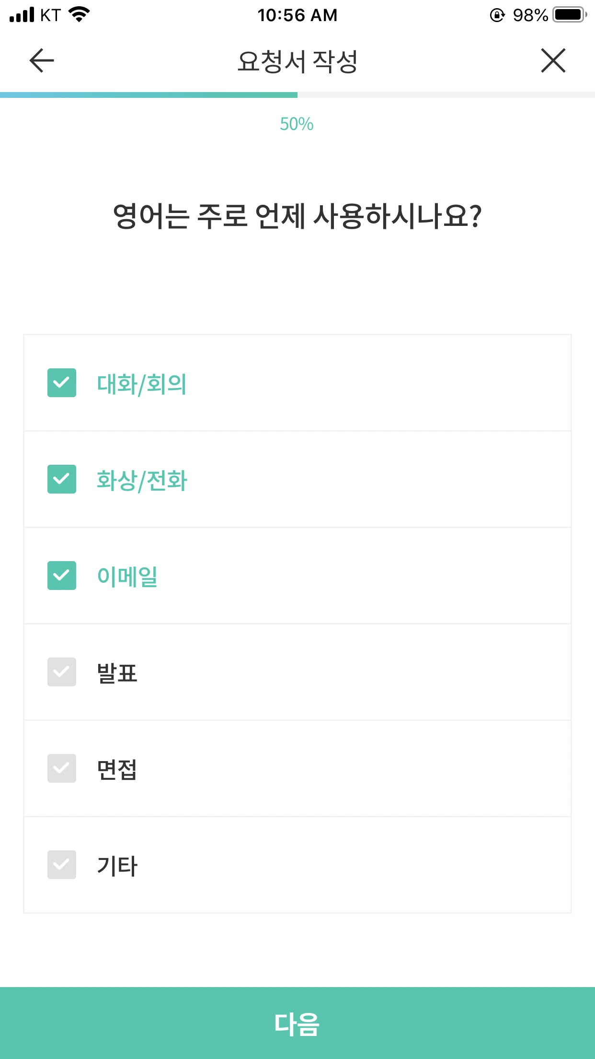Tap the 요청서 작성 header title
595x1059 pixels.
(297, 61)
